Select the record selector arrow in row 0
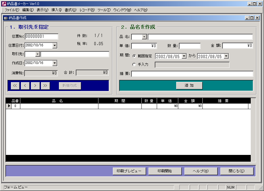Screen dimensions: 264x191 [9, 106]
